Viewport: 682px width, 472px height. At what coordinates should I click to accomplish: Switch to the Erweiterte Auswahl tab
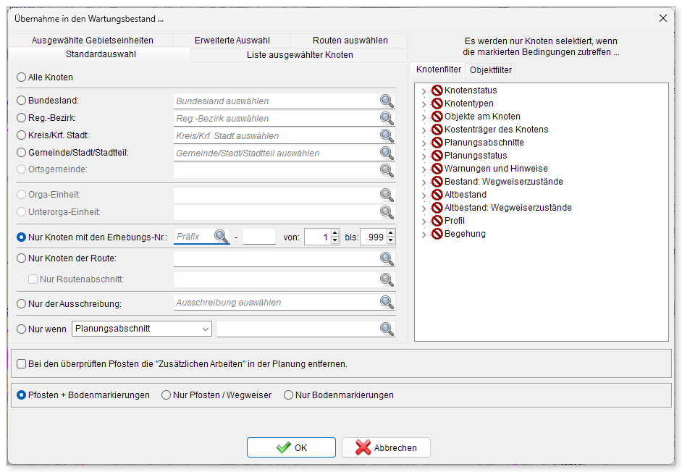(232, 41)
